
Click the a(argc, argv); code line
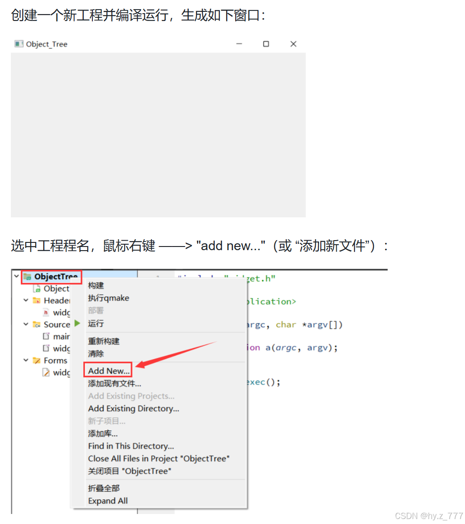click(x=302, y=348)
